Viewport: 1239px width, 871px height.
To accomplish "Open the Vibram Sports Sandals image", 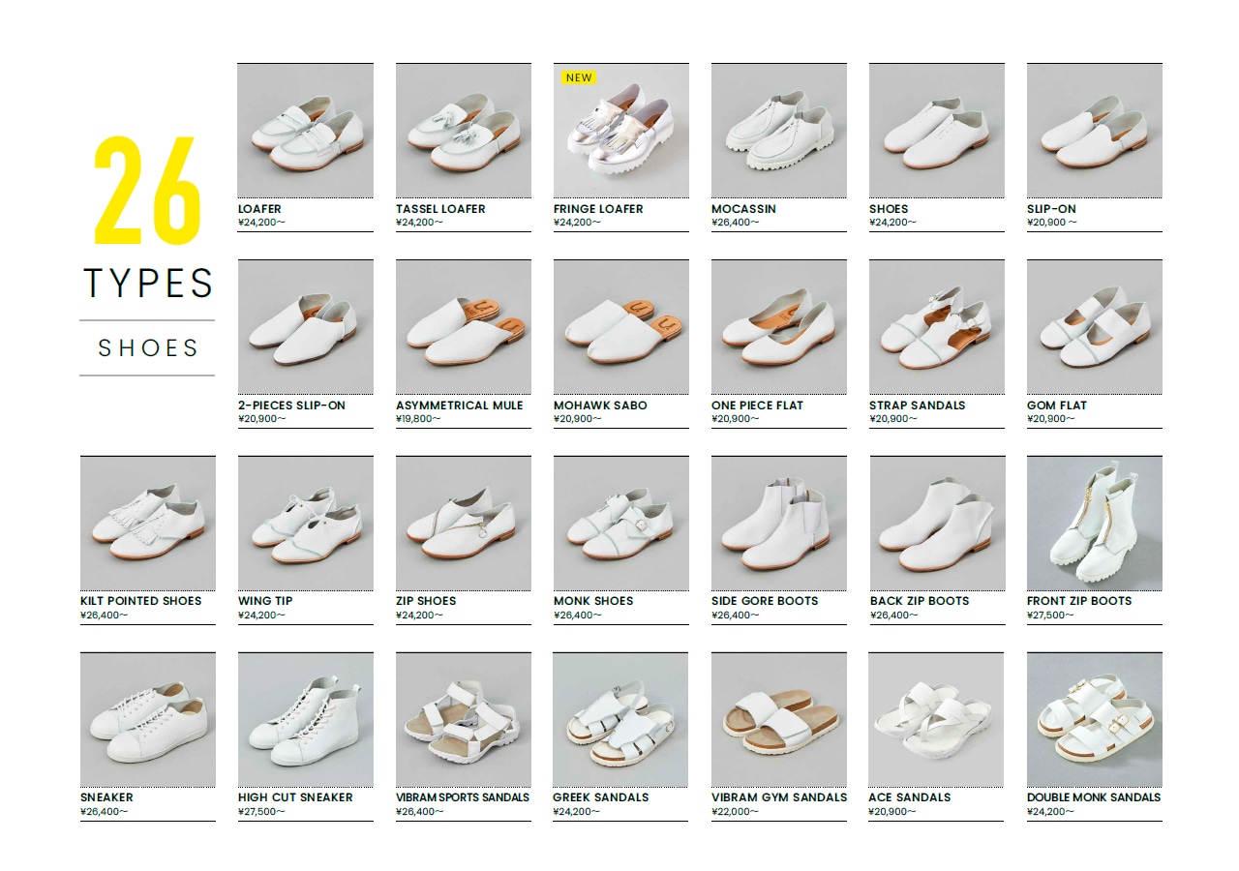I will (464, 719).
